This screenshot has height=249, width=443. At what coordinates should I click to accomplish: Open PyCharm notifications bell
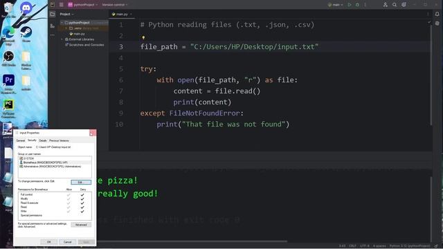coord(437,14)
